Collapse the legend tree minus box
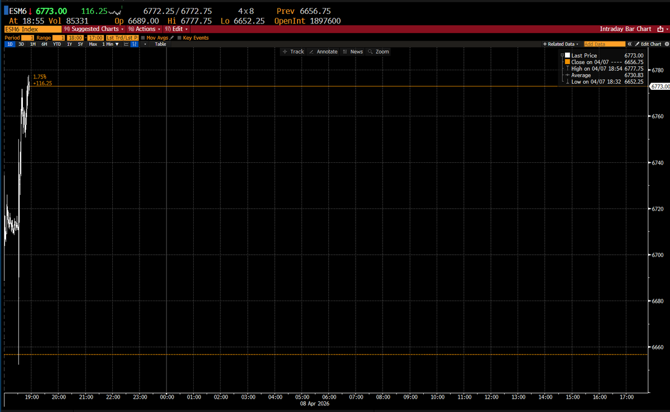 click(562, 55)
